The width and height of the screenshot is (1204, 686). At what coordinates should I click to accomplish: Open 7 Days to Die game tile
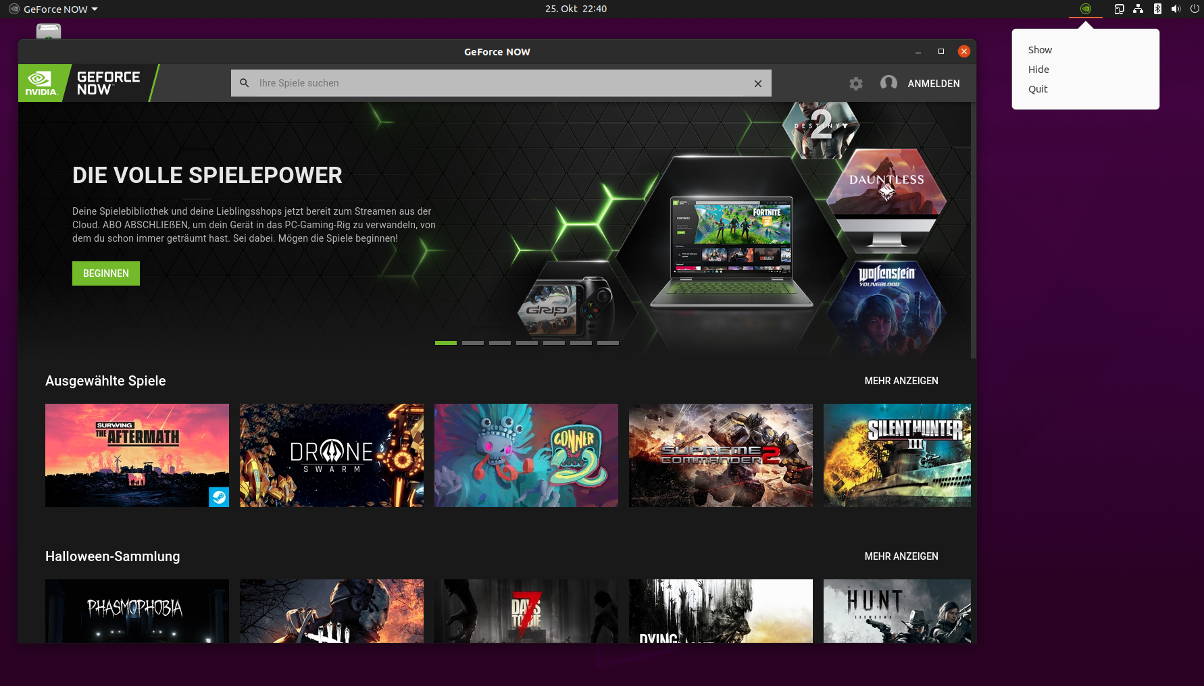pos(526,611)
